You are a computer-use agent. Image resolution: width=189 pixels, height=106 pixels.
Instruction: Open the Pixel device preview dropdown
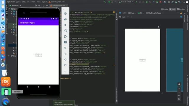coord(132,13)
